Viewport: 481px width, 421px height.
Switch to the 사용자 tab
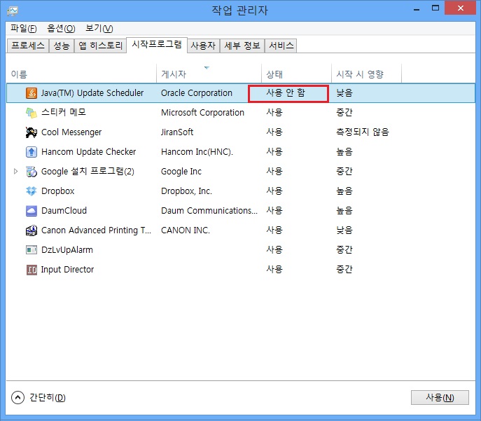tap(203, 46)
